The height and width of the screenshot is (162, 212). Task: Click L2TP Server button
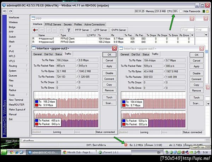100,30
